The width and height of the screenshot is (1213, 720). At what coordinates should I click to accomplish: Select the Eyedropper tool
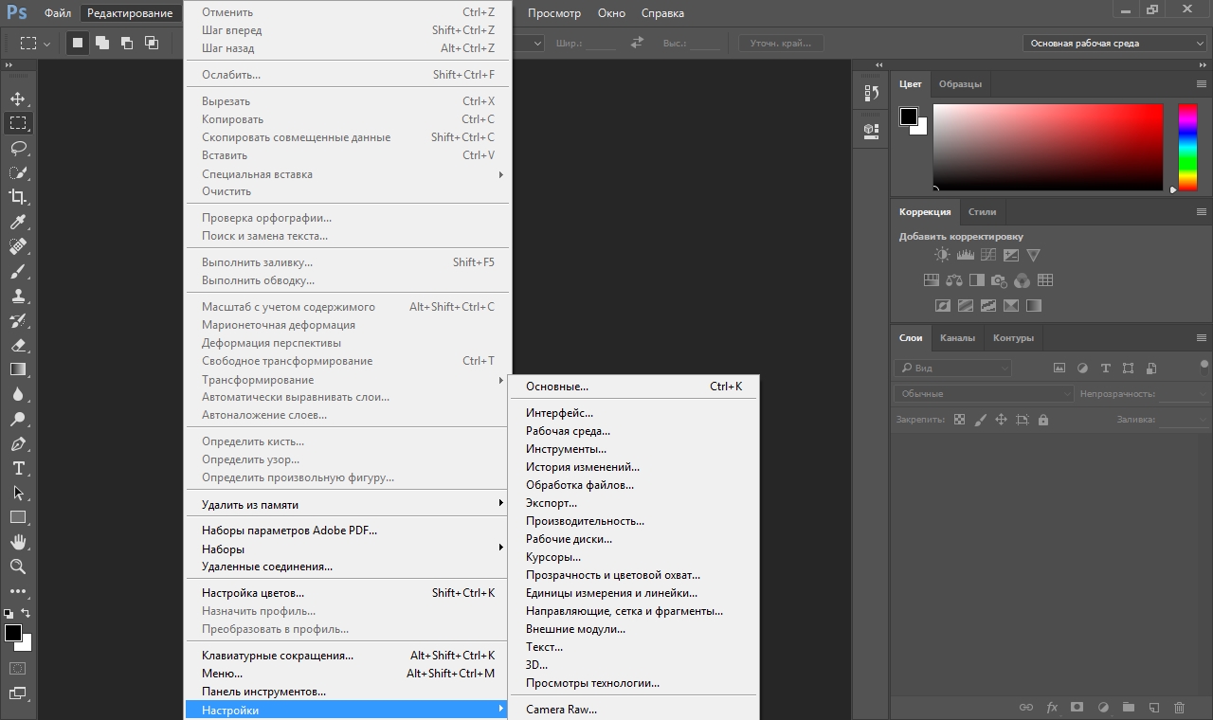tap(18, 222)
